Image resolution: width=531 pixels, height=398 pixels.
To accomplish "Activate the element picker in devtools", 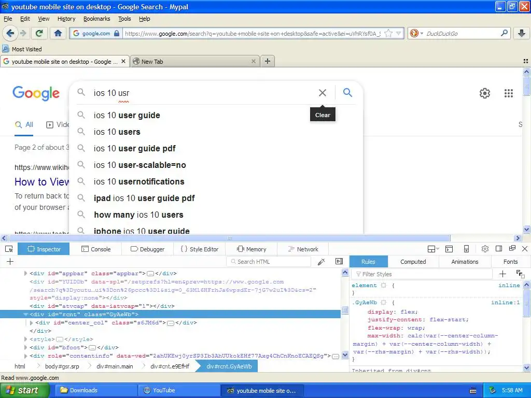I will pyautogui.click(x=9, y=249).
